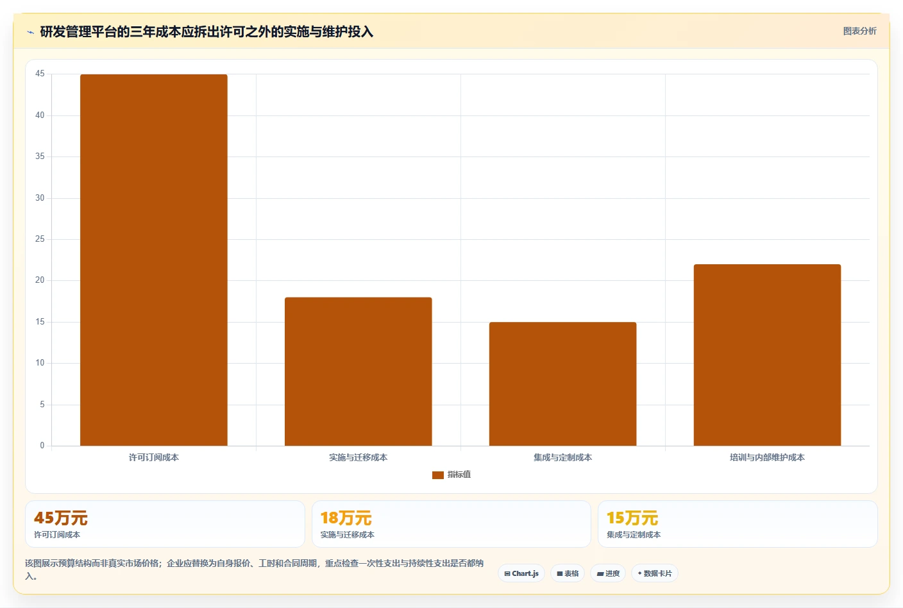This screenshot has height=608, width=903.
Task: Open the 15万元 data card
Action: [x=738, y=524]
